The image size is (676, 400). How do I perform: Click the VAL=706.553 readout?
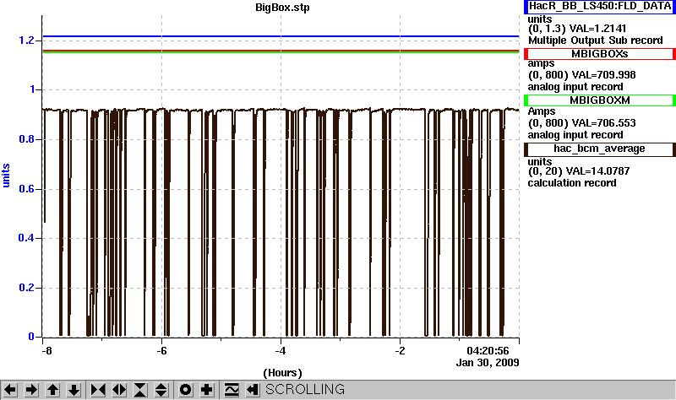point(603,123)
